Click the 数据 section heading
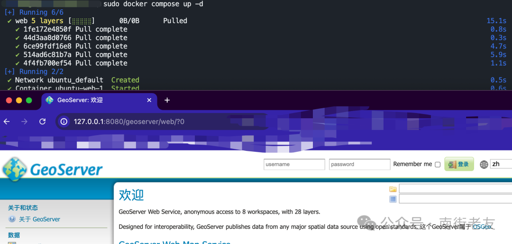Image resolution: width=512 pixels, height=244 pixels. (14, 235)
